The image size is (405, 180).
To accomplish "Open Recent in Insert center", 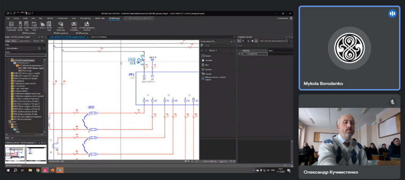I will coord(206,56).
